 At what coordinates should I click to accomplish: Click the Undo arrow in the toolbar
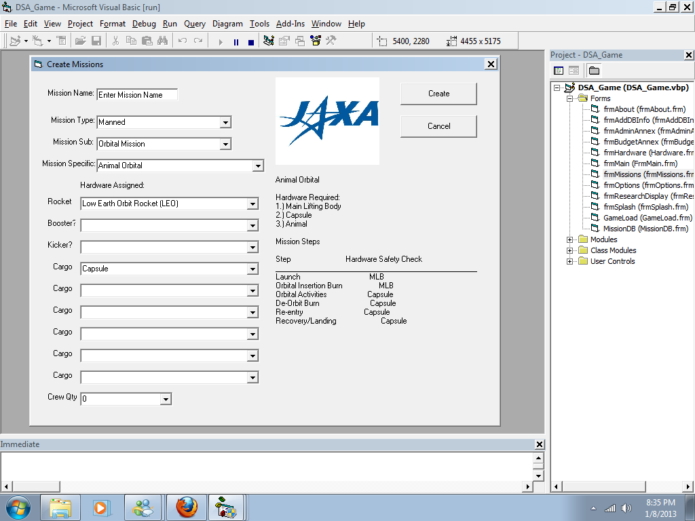point(182,41)
